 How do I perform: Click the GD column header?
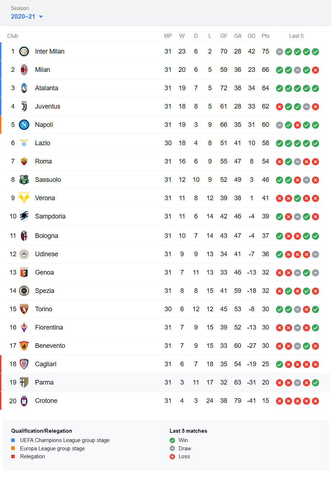252,36
